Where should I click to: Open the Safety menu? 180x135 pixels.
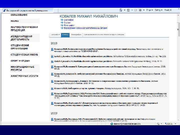pos(159,10)
